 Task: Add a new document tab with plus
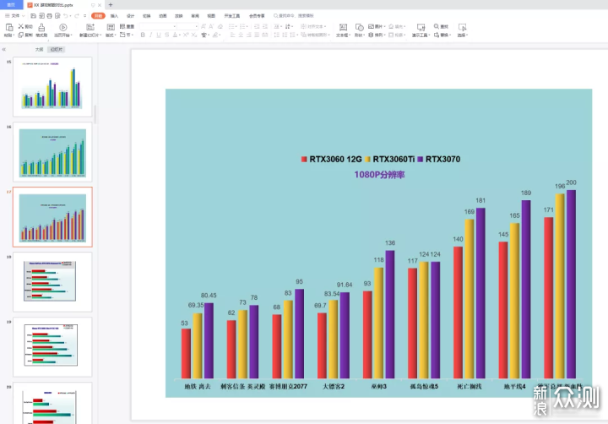click(x=111, y=5)
